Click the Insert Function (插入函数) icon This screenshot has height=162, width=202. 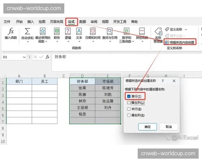pyautogui.click(x=11, y=31)
